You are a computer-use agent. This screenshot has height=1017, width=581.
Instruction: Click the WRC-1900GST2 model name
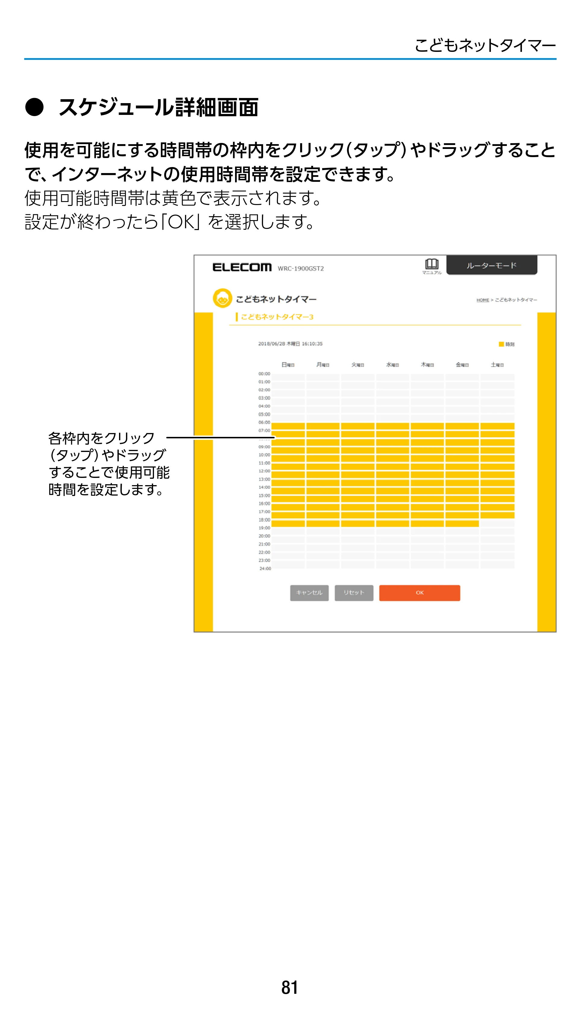(x=300, y=269)
